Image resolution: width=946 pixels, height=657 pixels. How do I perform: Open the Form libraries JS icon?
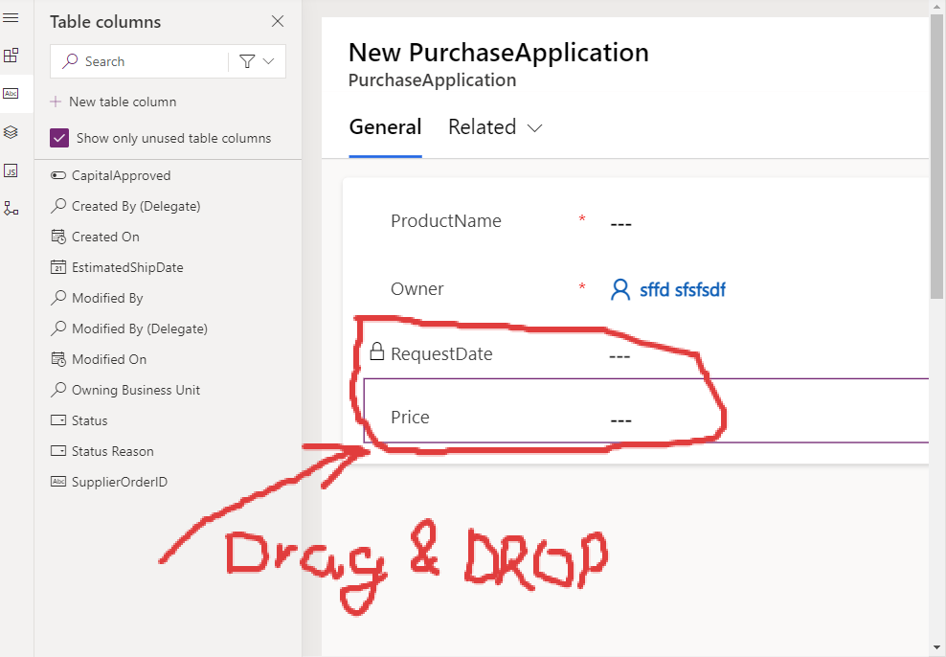[x=11, y=170]
